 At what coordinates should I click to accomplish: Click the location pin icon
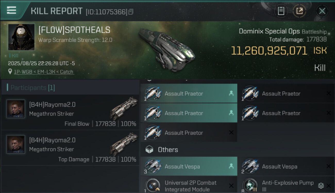point(11,72)
